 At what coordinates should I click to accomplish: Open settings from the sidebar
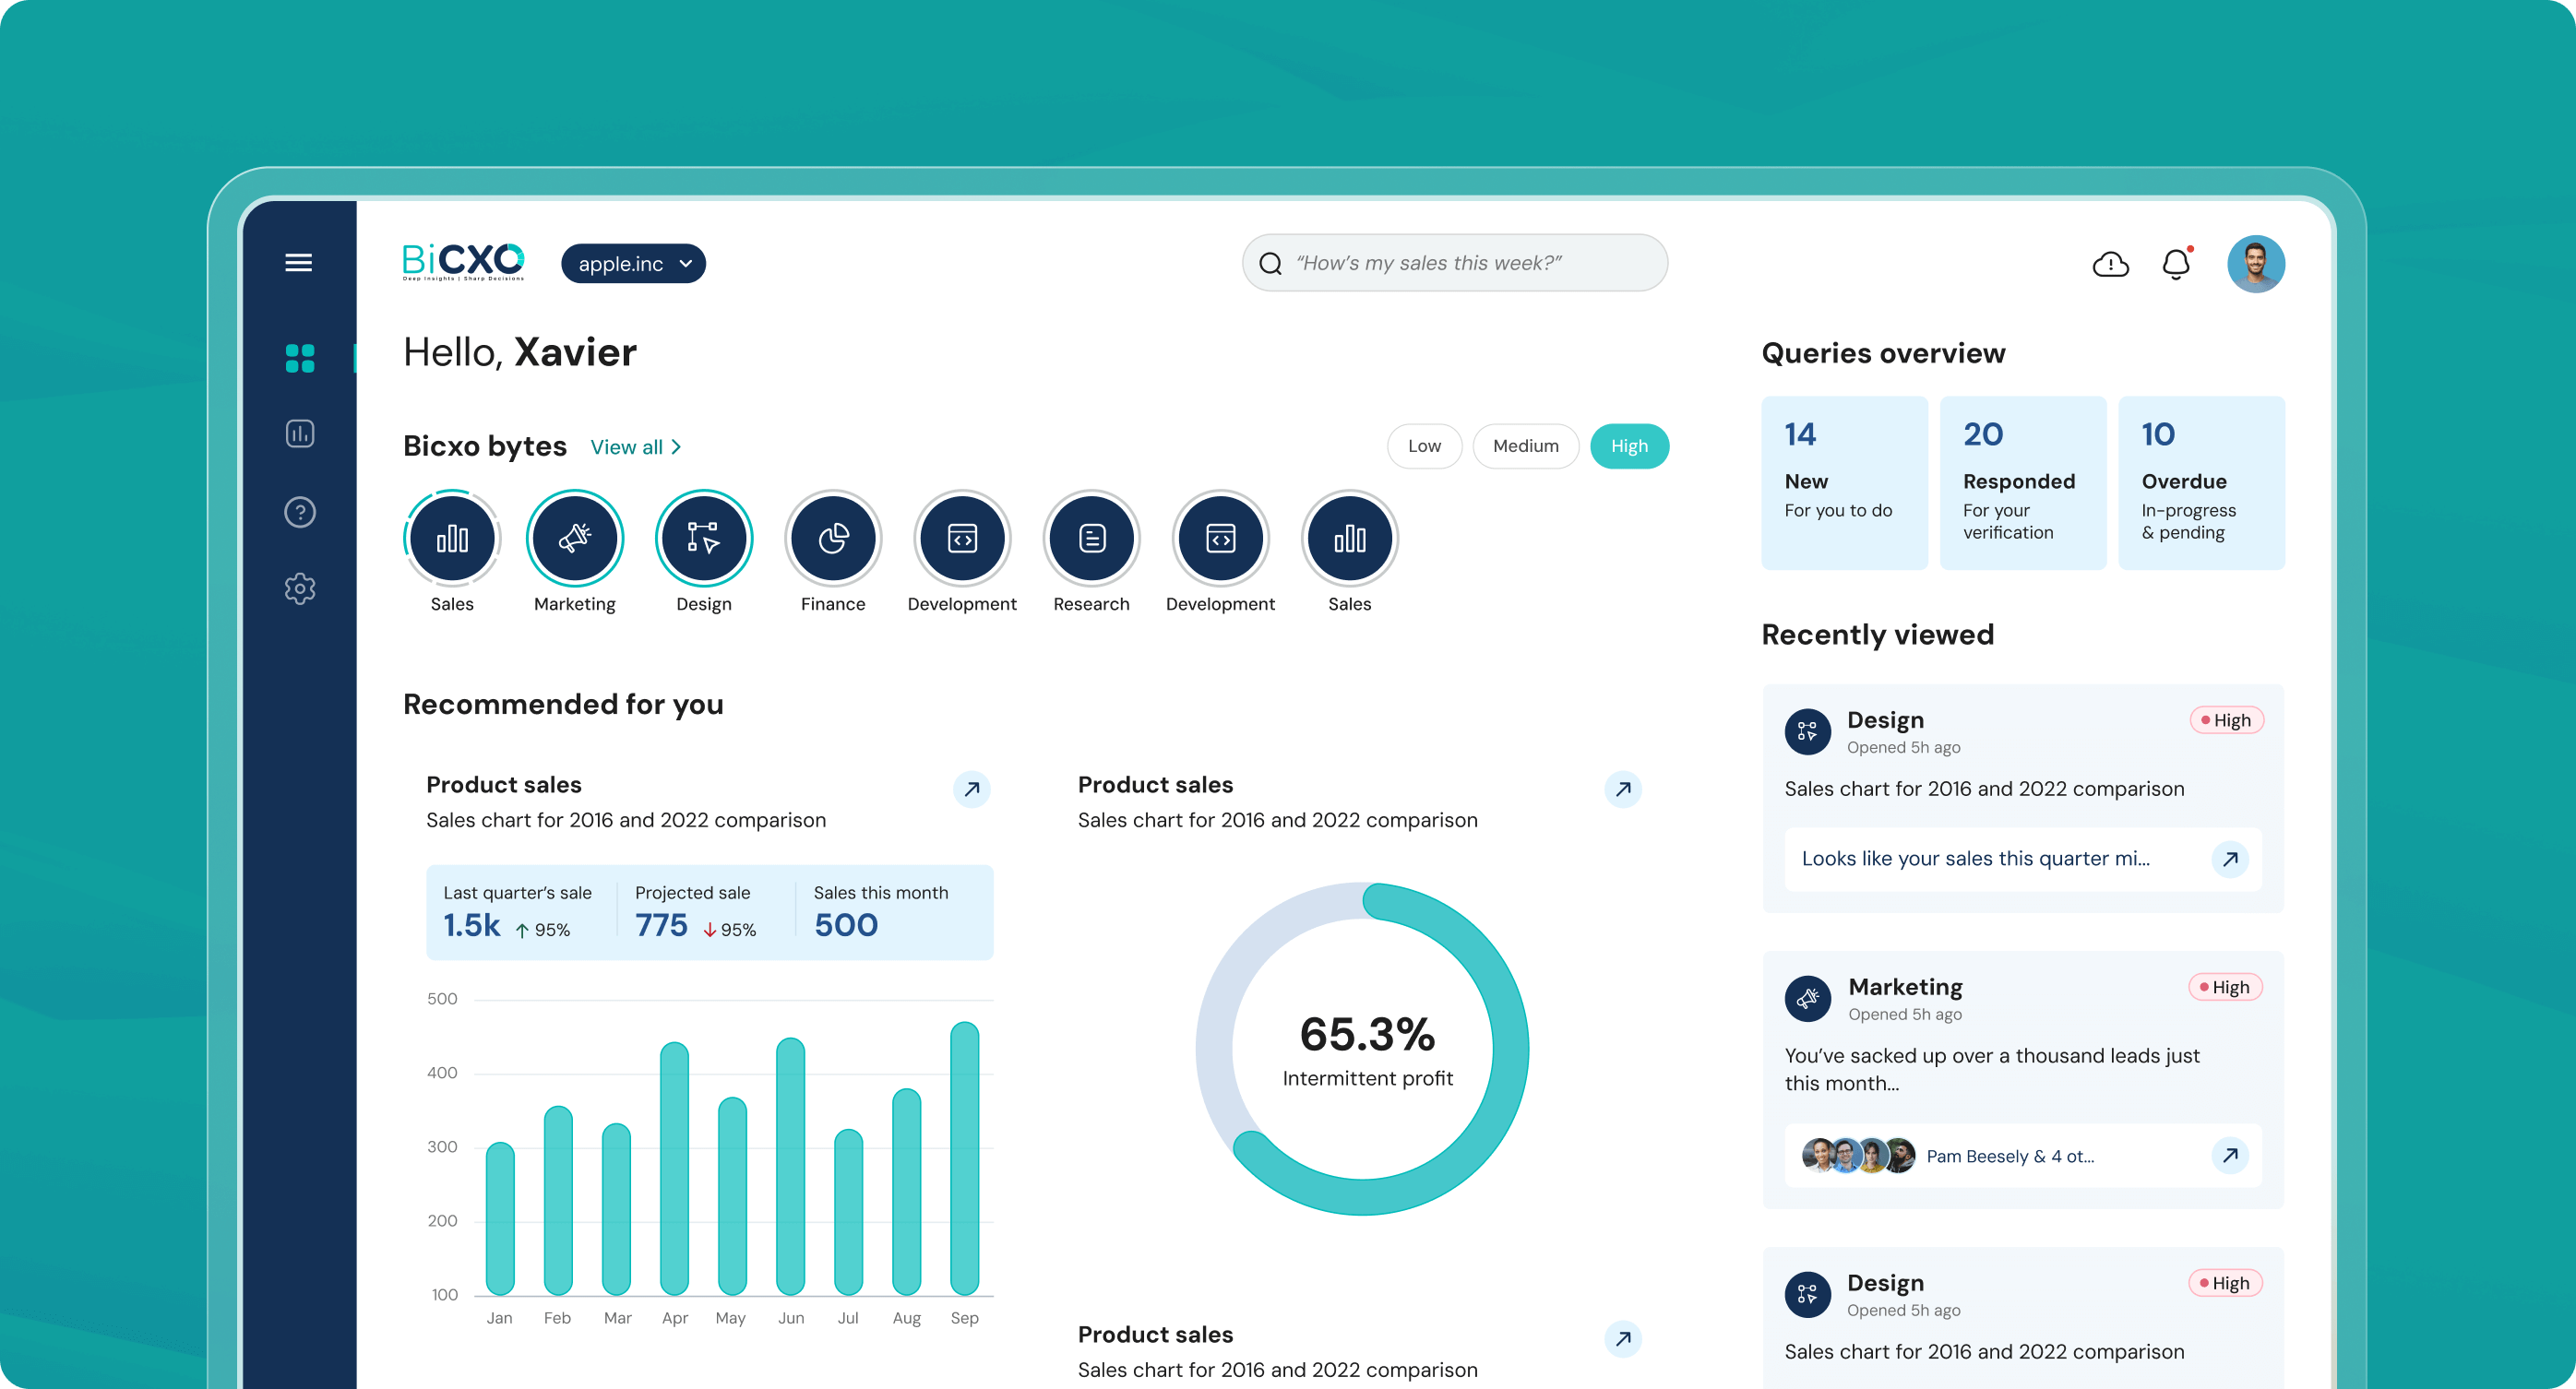[299, 589]
